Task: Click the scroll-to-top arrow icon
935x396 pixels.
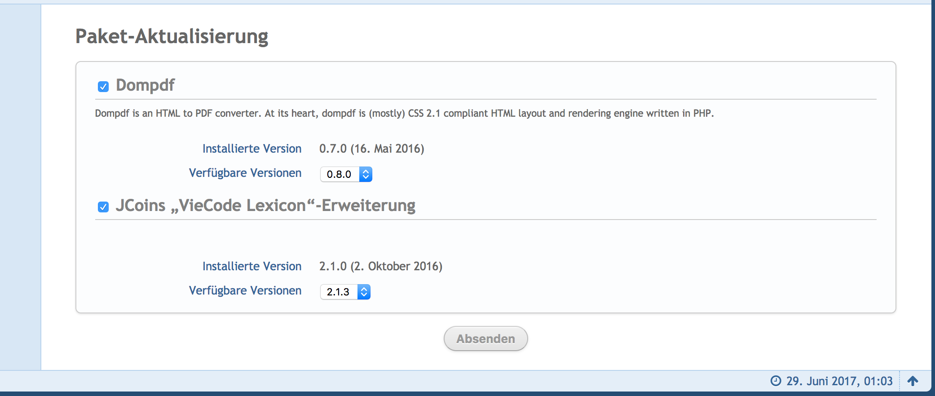Action: tap(913, 381)
